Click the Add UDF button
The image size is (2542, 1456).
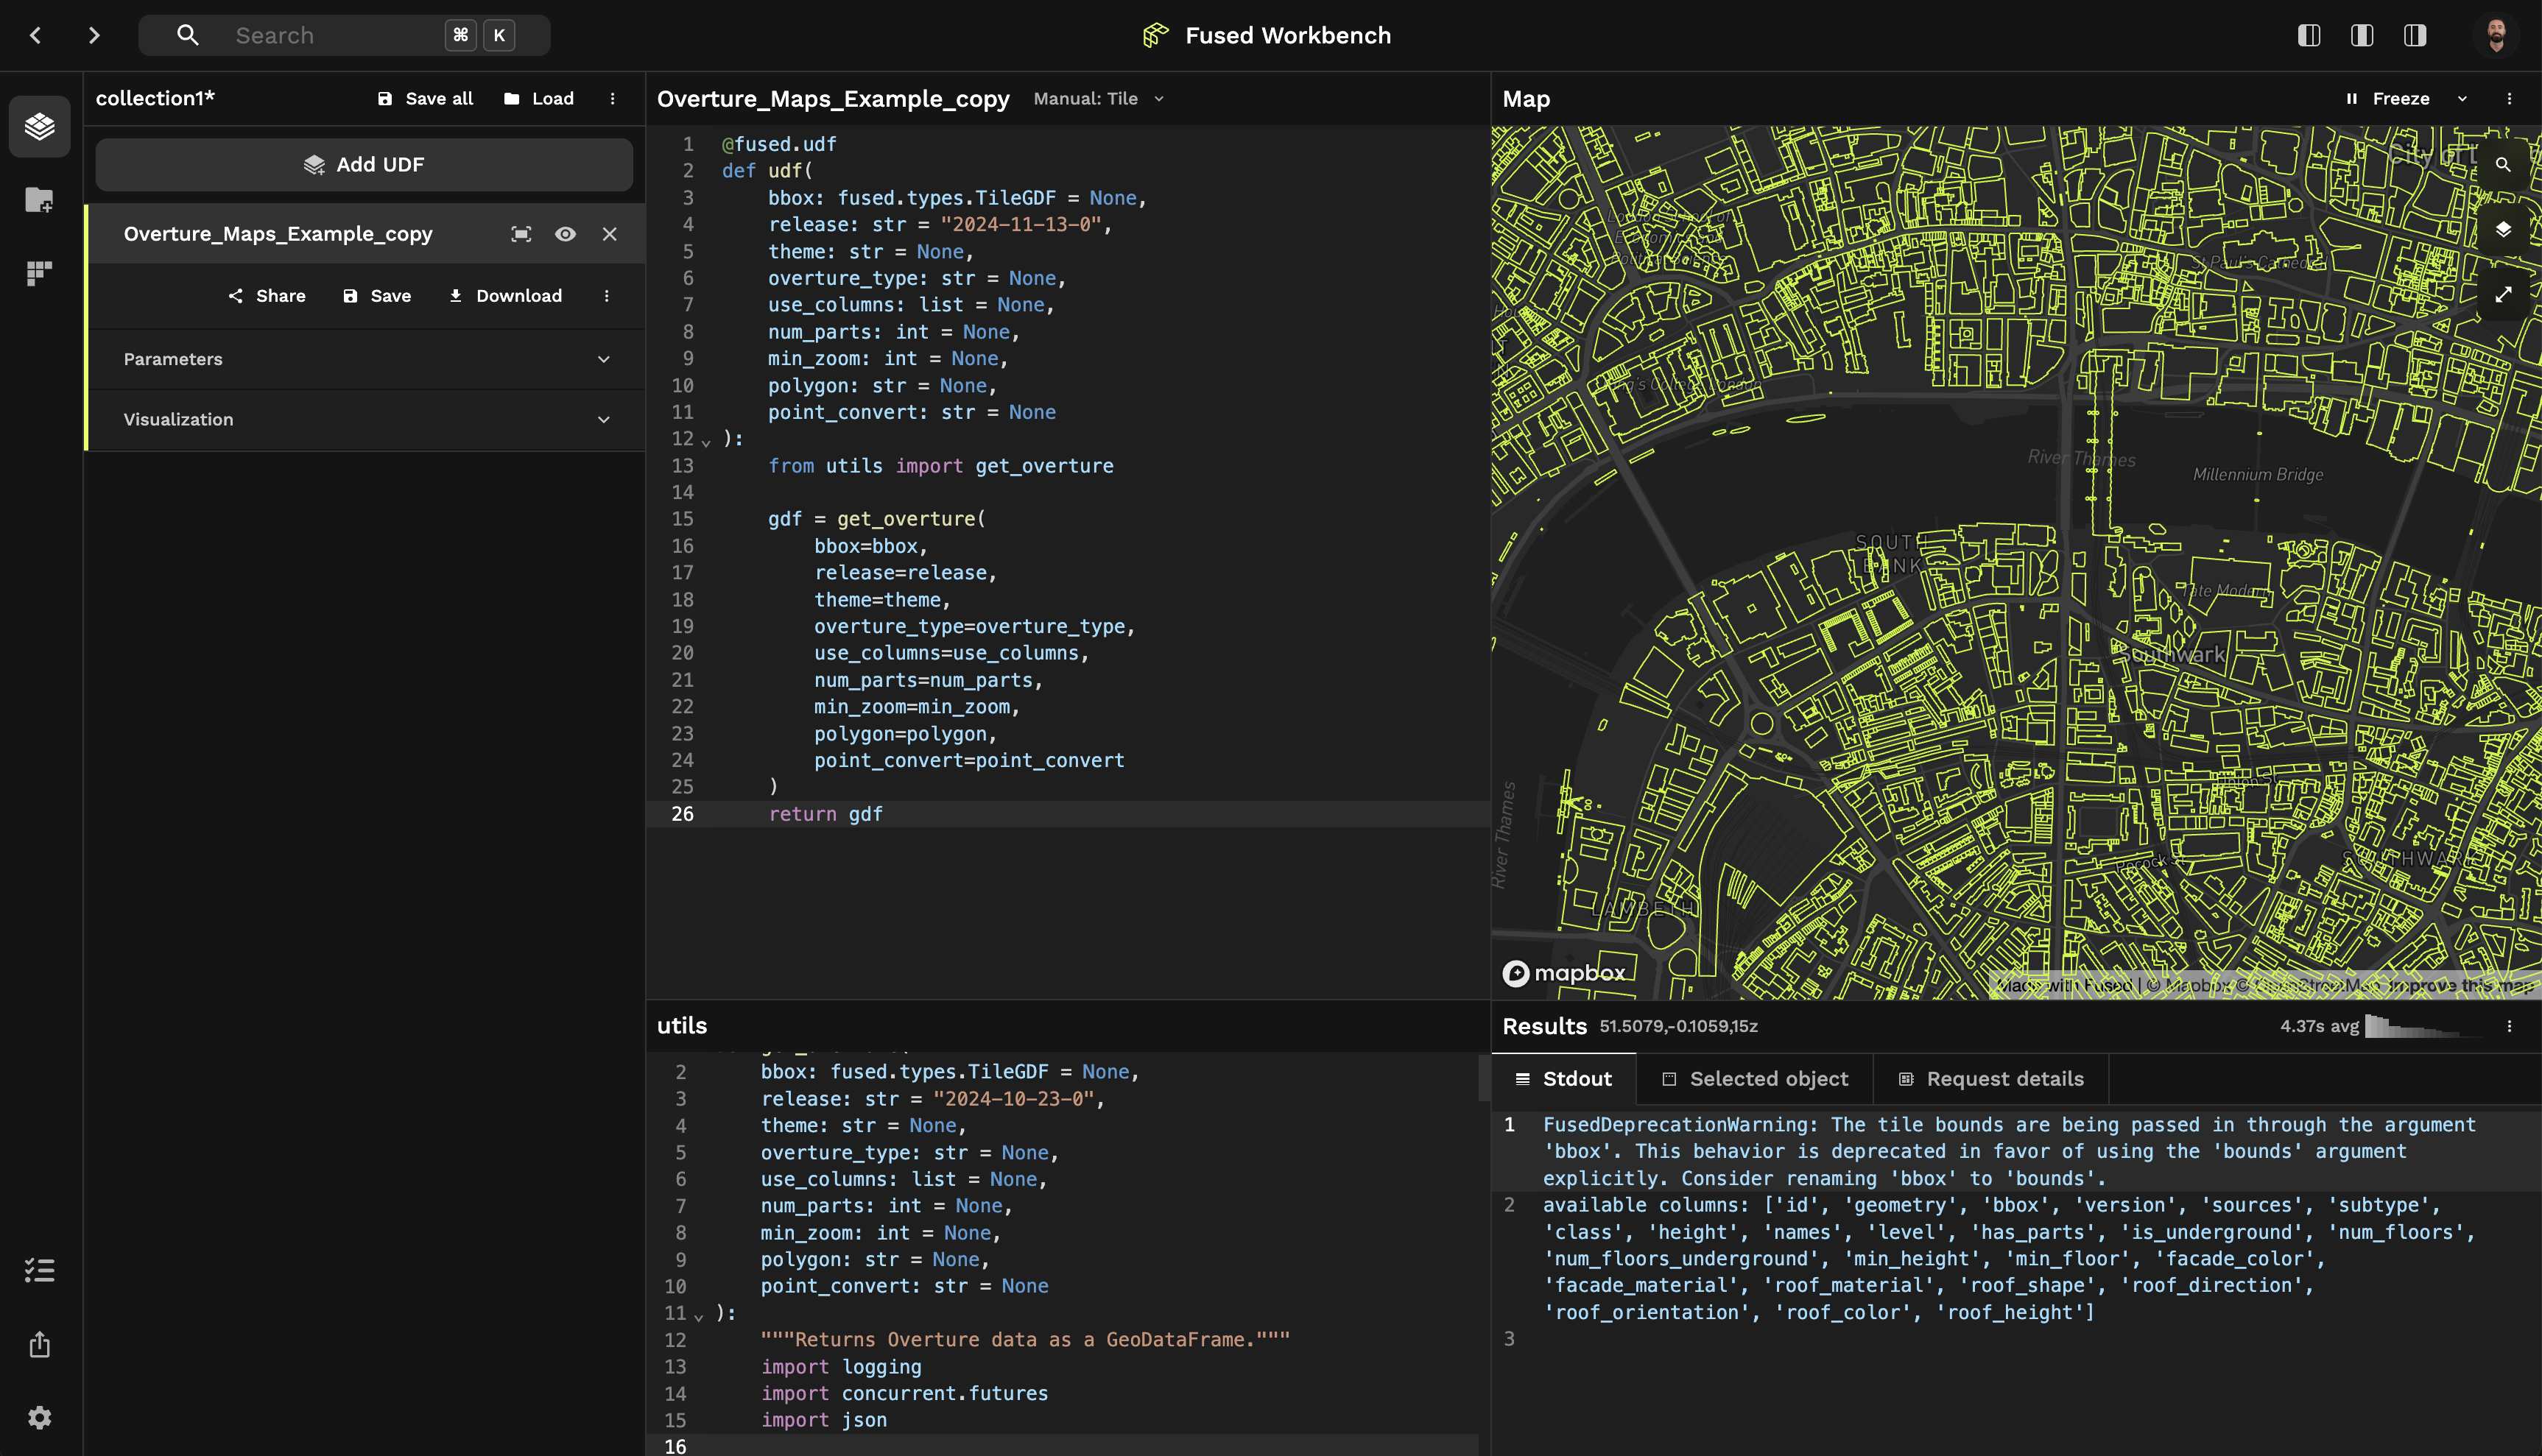[x=365, y=164]
